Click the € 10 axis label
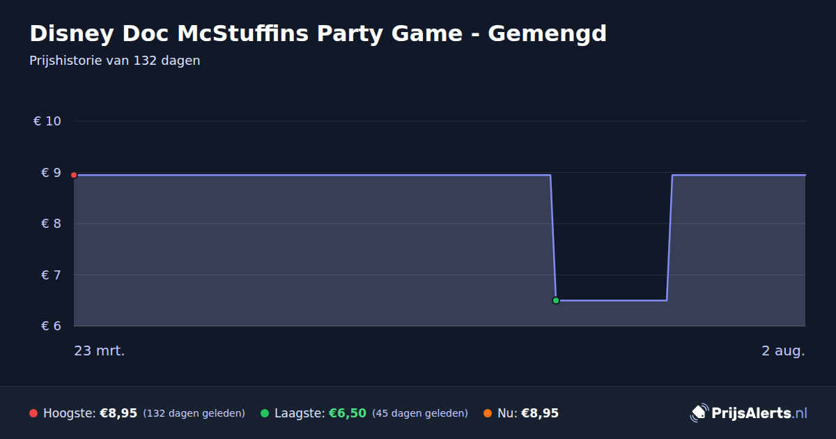 (x=47, y=121)
